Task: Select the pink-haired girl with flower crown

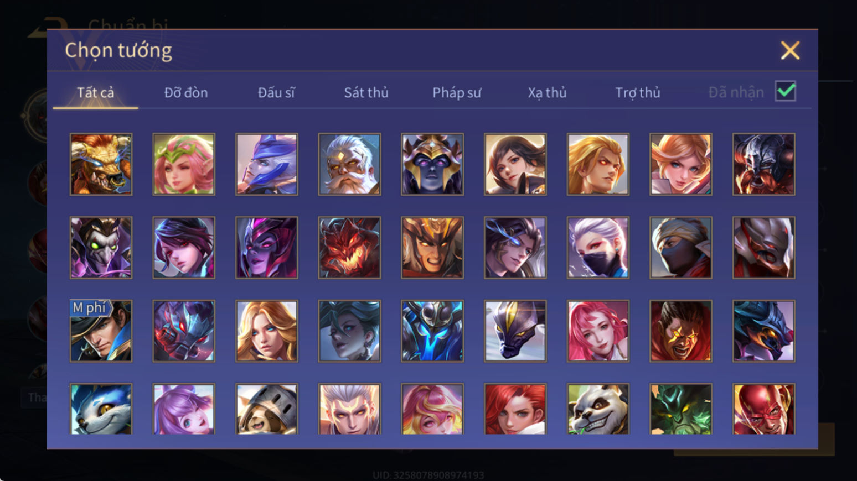Action: [x=184, y=164]
